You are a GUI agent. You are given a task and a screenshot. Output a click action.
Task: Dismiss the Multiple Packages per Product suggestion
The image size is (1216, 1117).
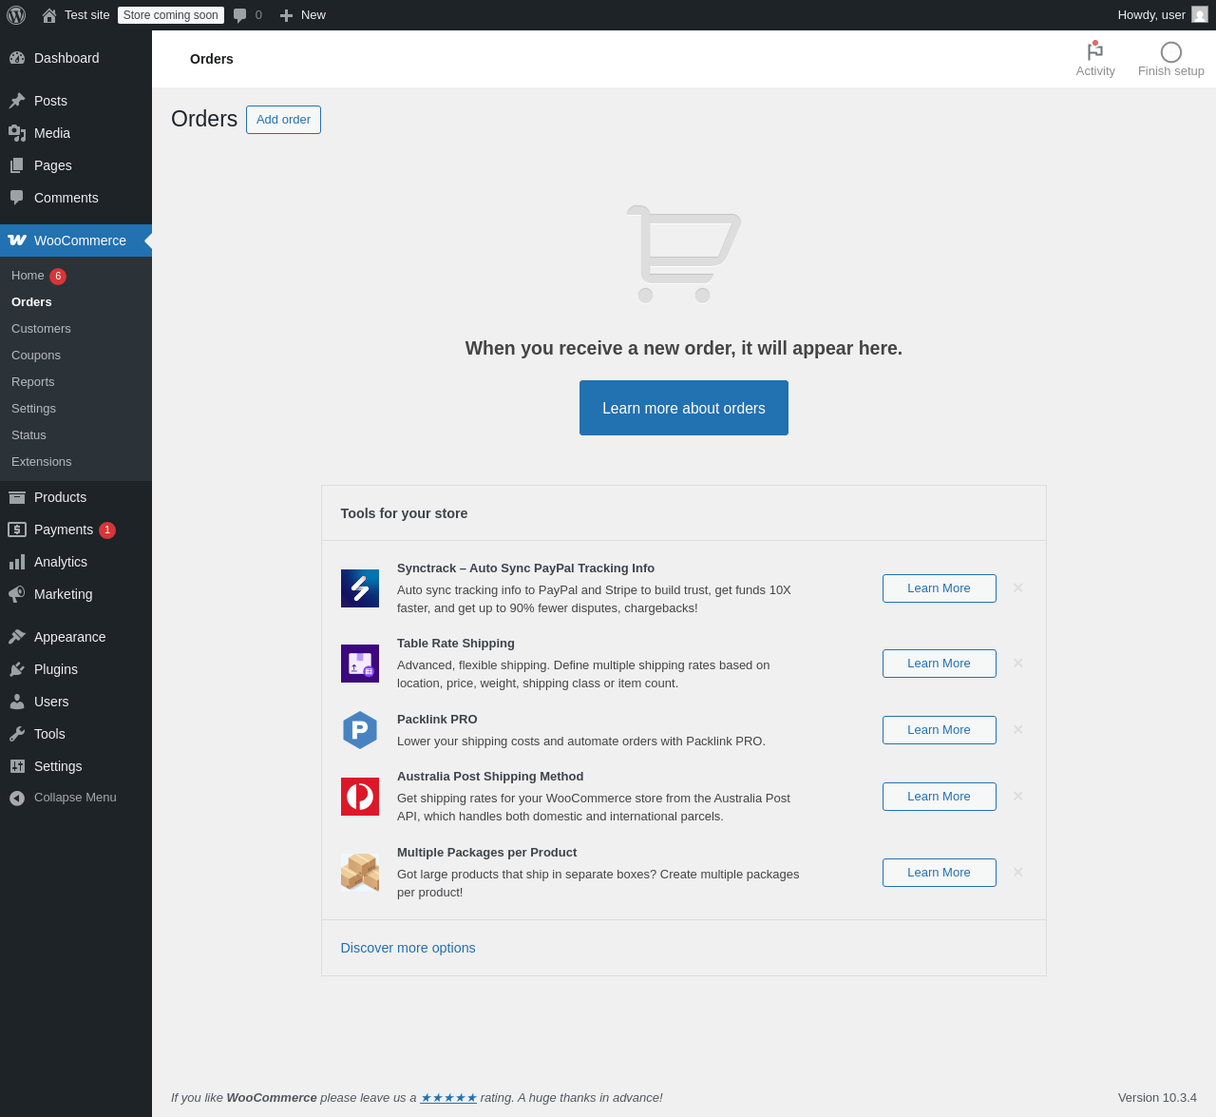(x=1017, y=873)
